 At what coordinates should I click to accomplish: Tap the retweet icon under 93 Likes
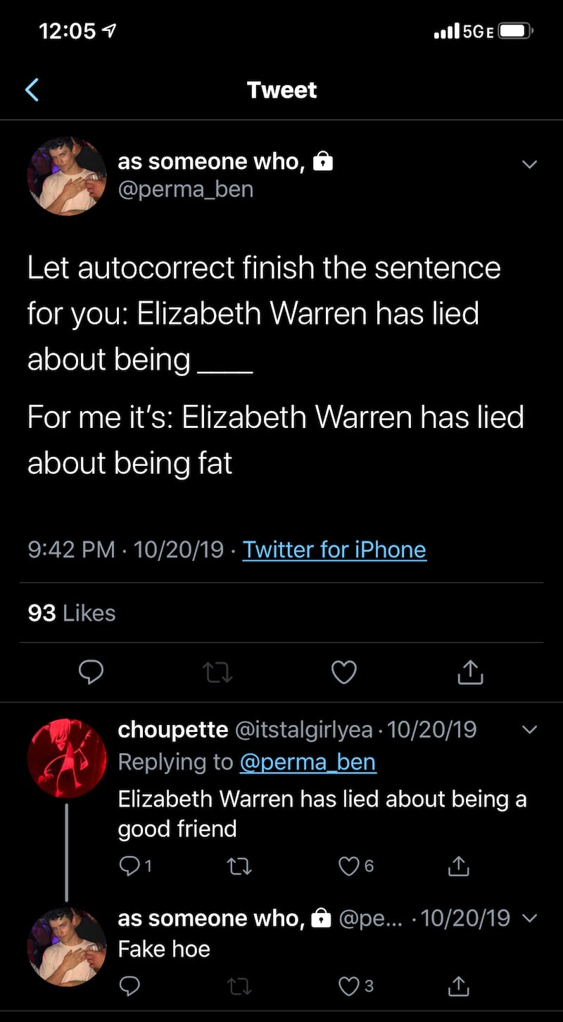217,674
